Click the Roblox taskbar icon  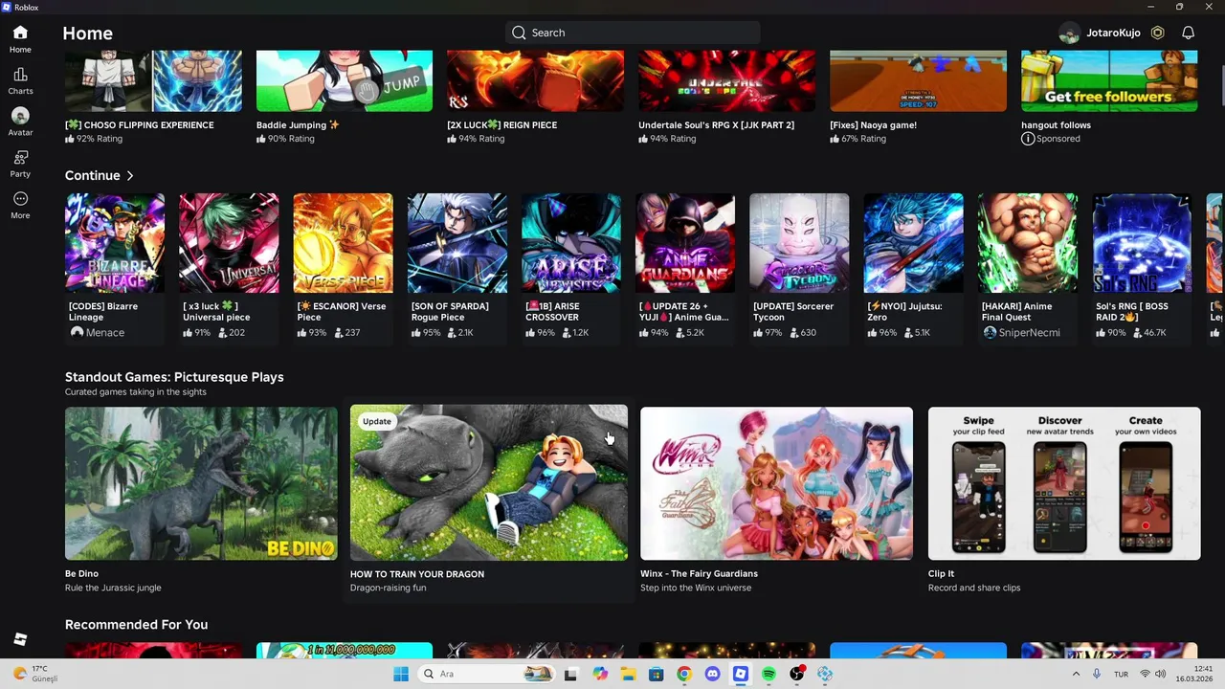click(x=740, y=675)
